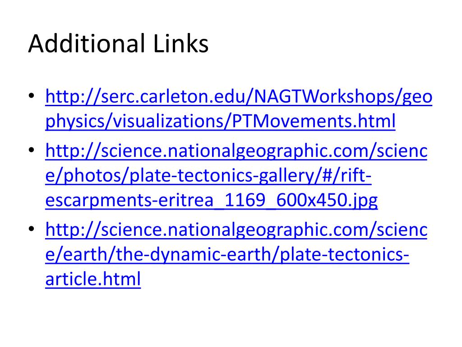462x347 pixels.
Task: Click the article.html link text
Action: pyautogui.click(x=93, y=279)
